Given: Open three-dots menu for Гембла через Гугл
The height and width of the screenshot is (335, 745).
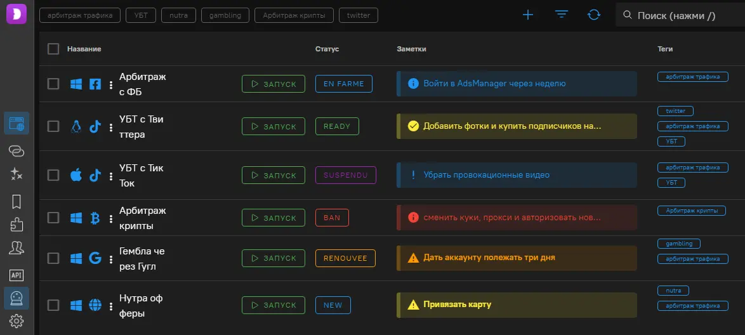Looking at the screenshot, I should (x=111, y=259).
